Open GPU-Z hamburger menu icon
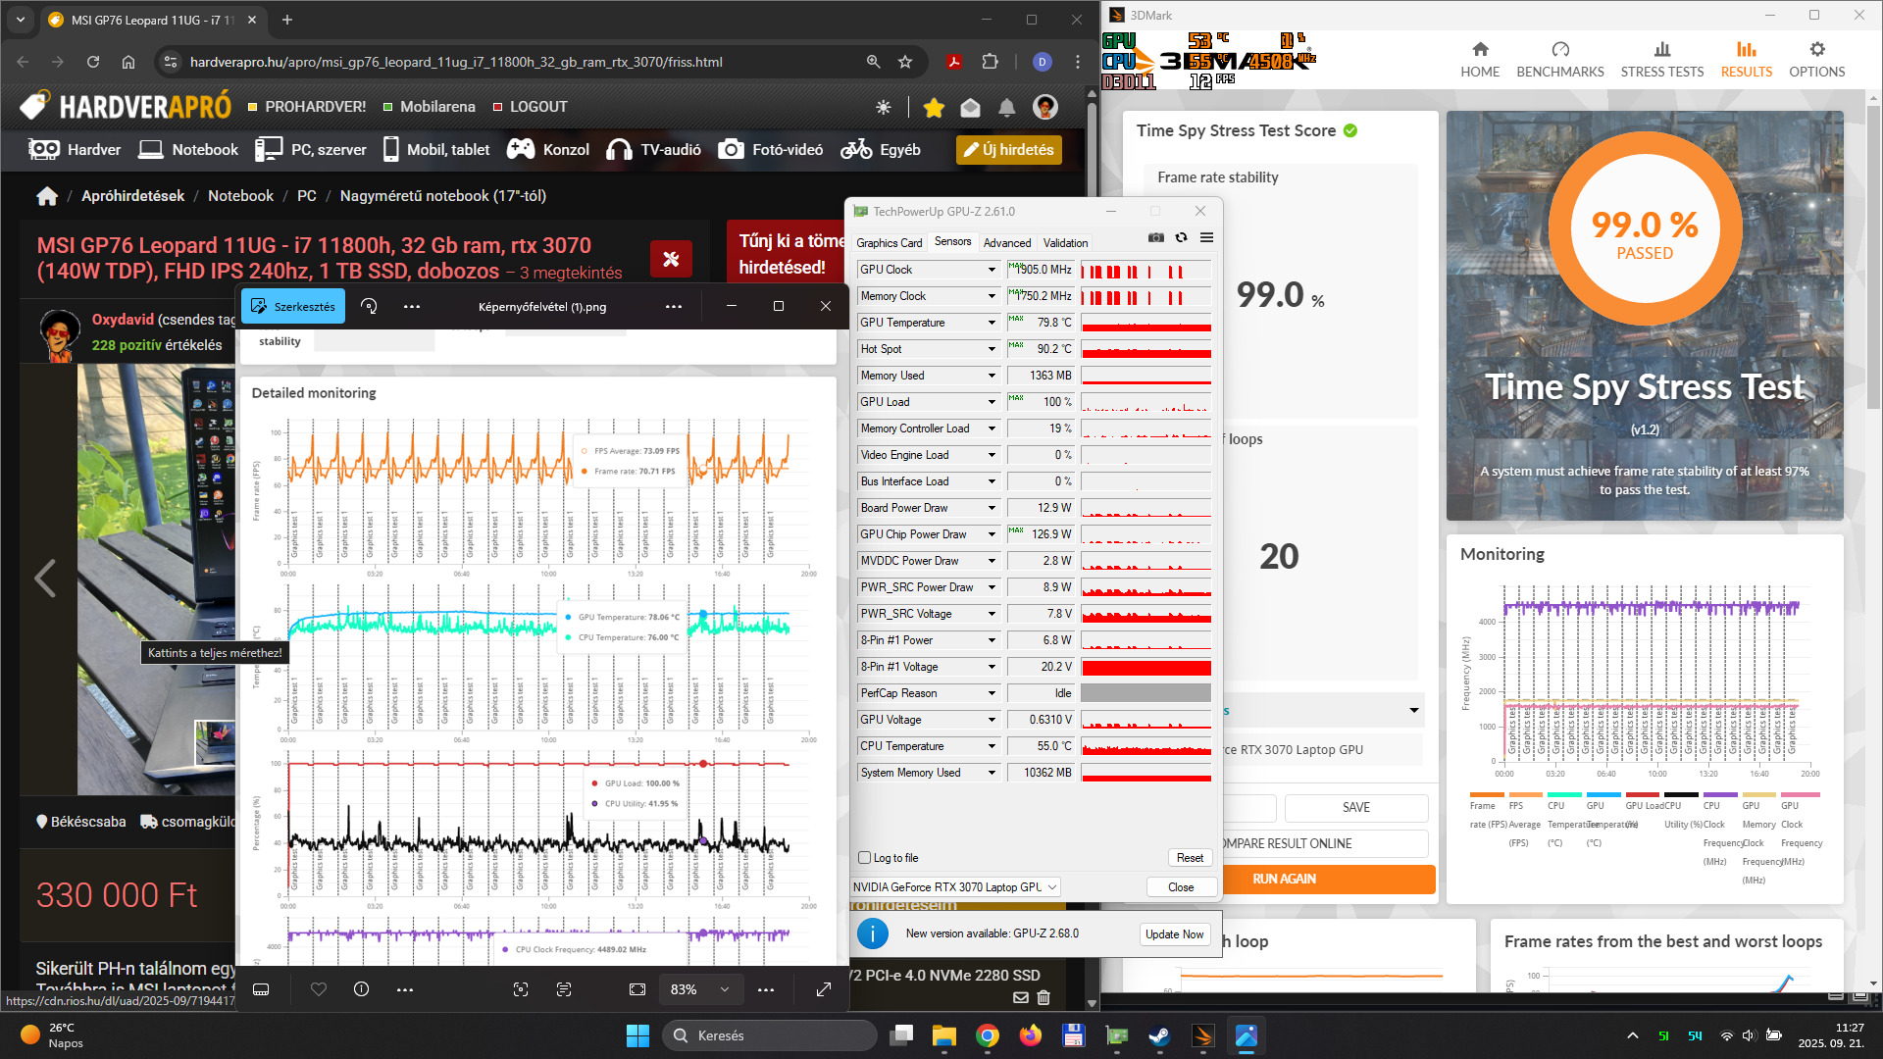This screenshot has width=1883, height=1059. coord(1206,237)
